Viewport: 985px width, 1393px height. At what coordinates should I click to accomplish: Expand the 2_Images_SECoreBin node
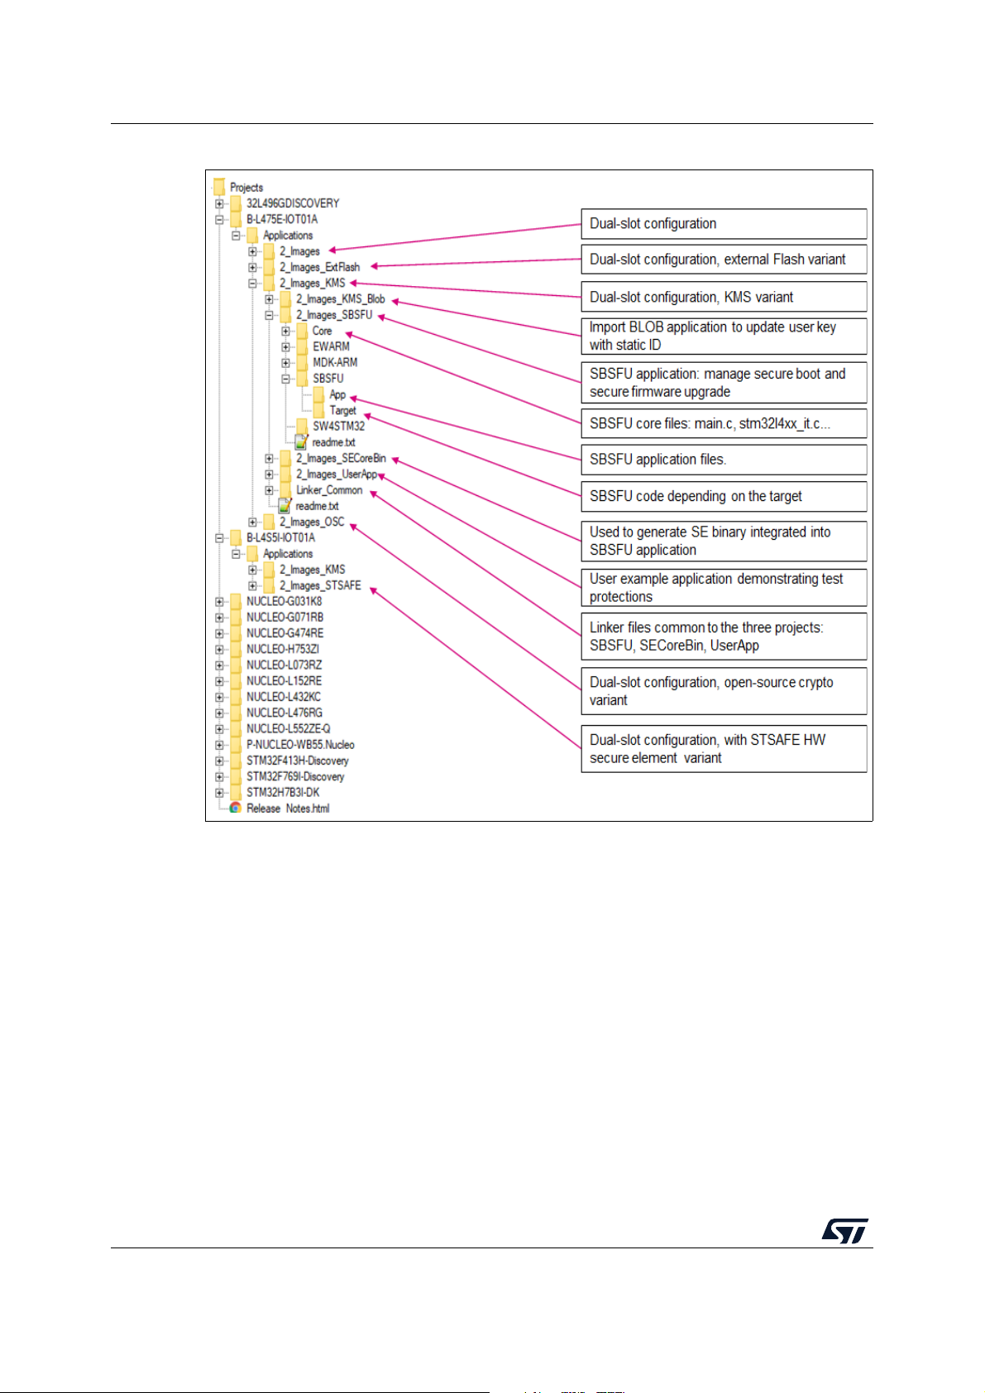pyautogui.click(x=269, y=458)
